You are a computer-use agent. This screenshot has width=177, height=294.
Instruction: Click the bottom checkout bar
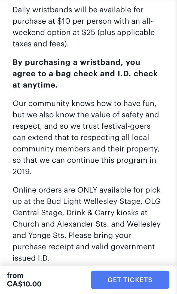point(88,280)
